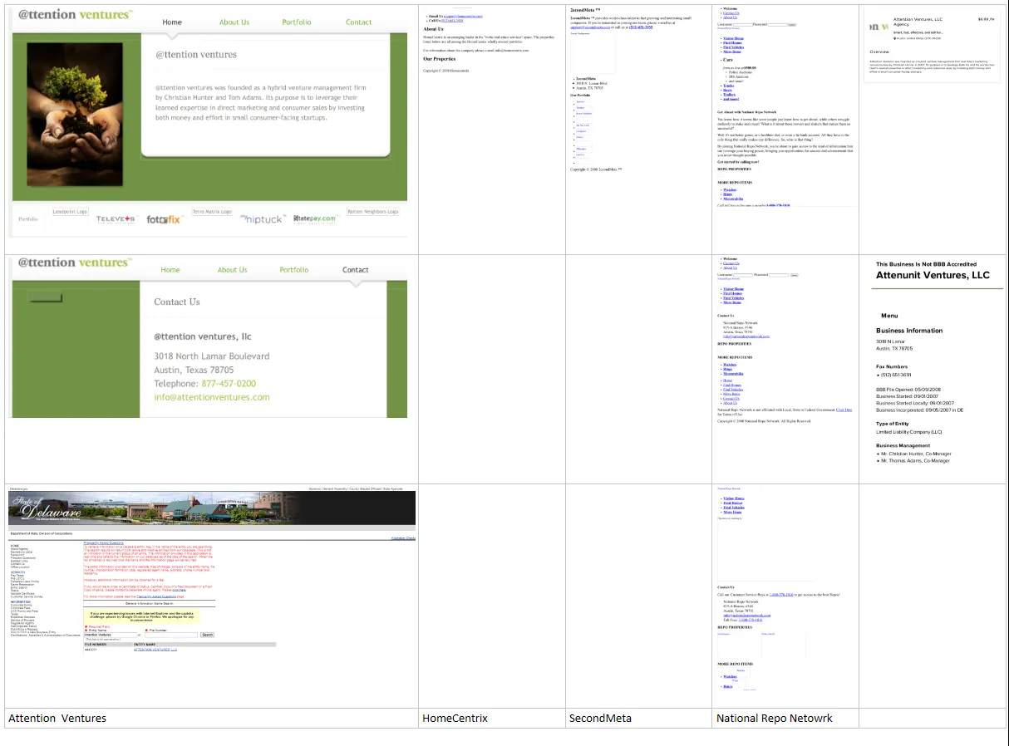Click the fotofix logo
Image resolution: width=1009 pixels, height=746 pixels.
[x=164, y=219]
